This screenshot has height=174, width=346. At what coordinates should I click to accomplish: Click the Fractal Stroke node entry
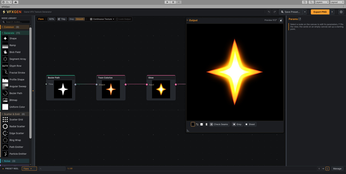(16, 73)
